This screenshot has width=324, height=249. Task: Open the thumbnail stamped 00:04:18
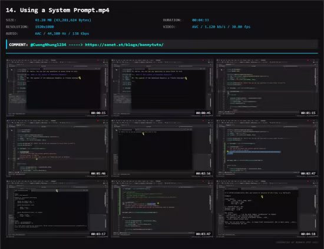coord(267,209)
